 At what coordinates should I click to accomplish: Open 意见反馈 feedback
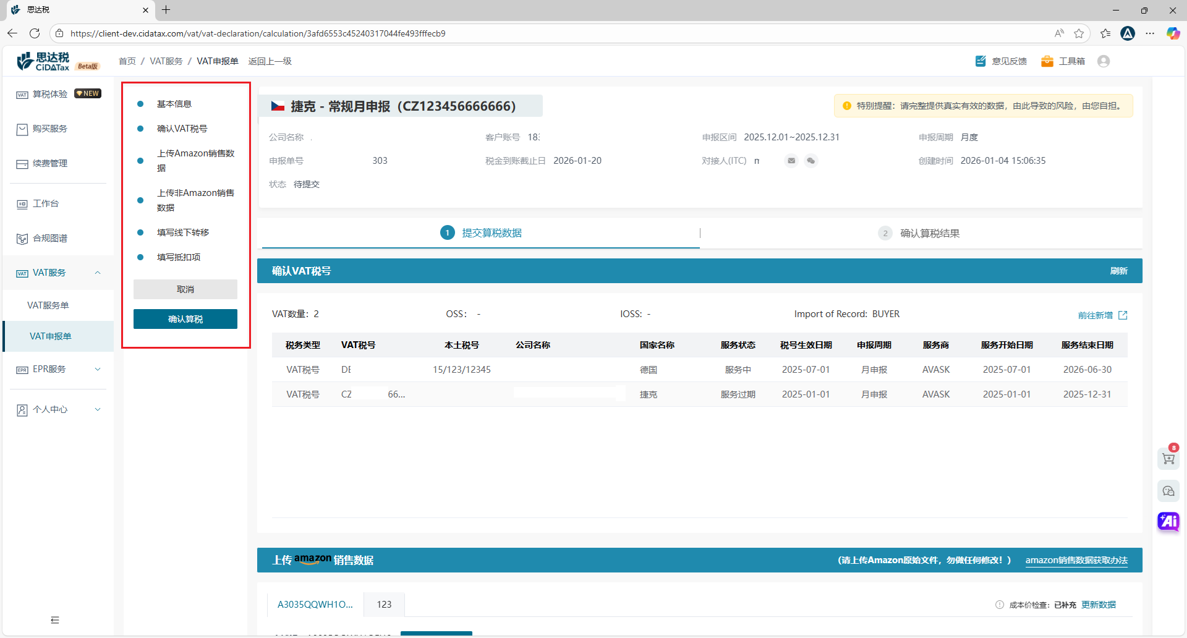(x=1002, y=61)
